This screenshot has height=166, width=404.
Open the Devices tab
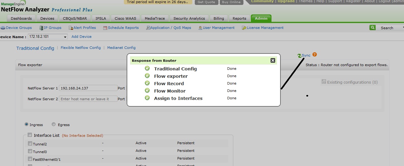pos(47,18)
